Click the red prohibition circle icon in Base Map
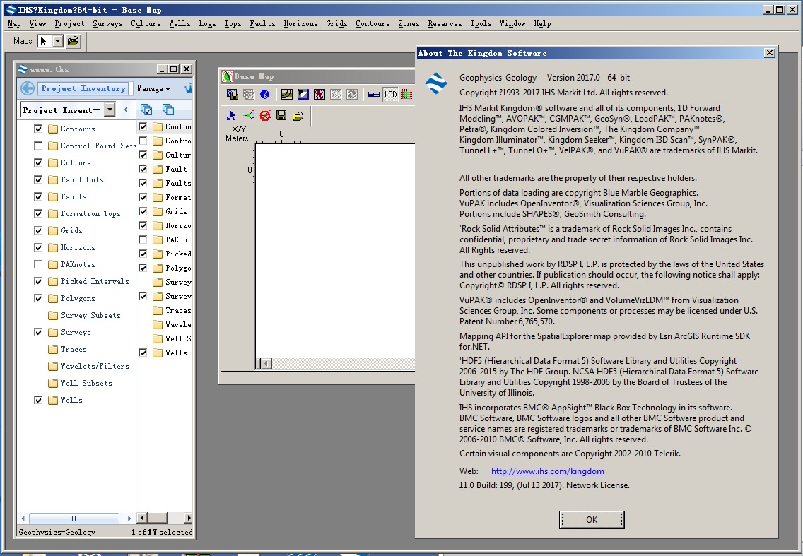Viewport: 803px width, 556px height. click(x=265, y=116)
